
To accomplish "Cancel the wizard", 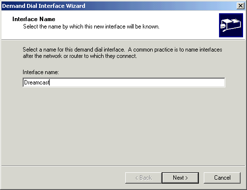I will 222,178.
